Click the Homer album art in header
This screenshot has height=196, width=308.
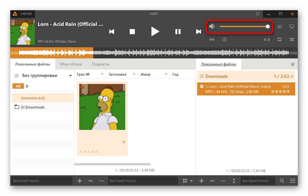coord(23,32)
